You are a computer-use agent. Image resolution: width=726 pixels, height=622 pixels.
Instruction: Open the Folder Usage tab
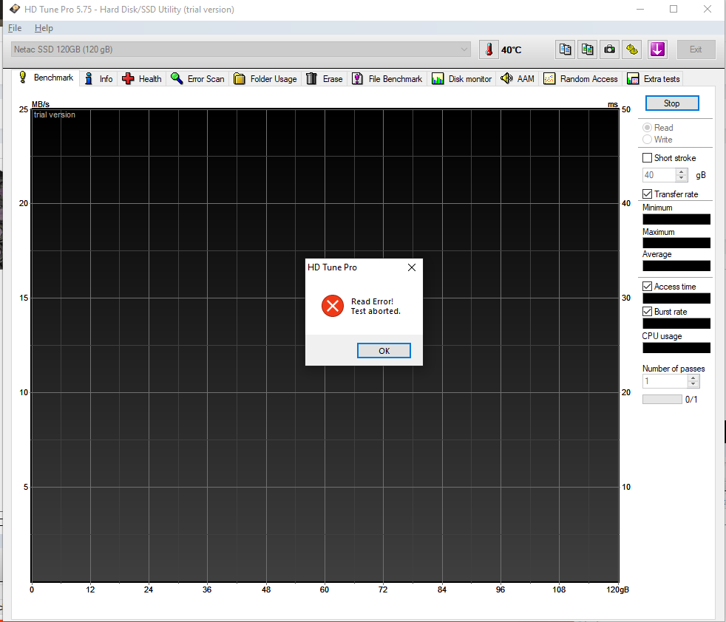tap(265, 79)
